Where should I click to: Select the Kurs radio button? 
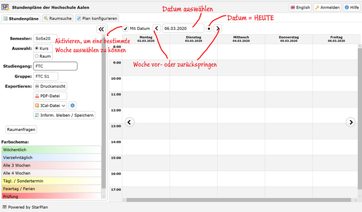click(x=36, y=48)
